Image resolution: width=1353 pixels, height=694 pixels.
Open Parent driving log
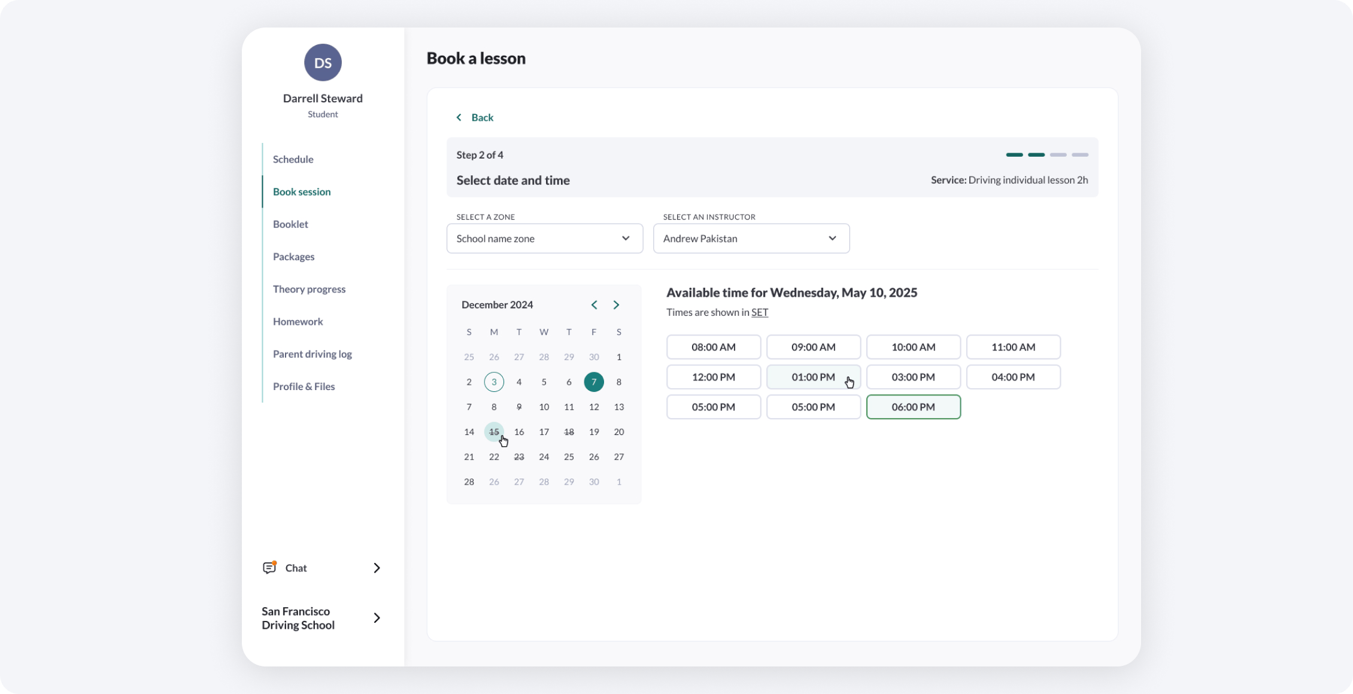(313, 354)
